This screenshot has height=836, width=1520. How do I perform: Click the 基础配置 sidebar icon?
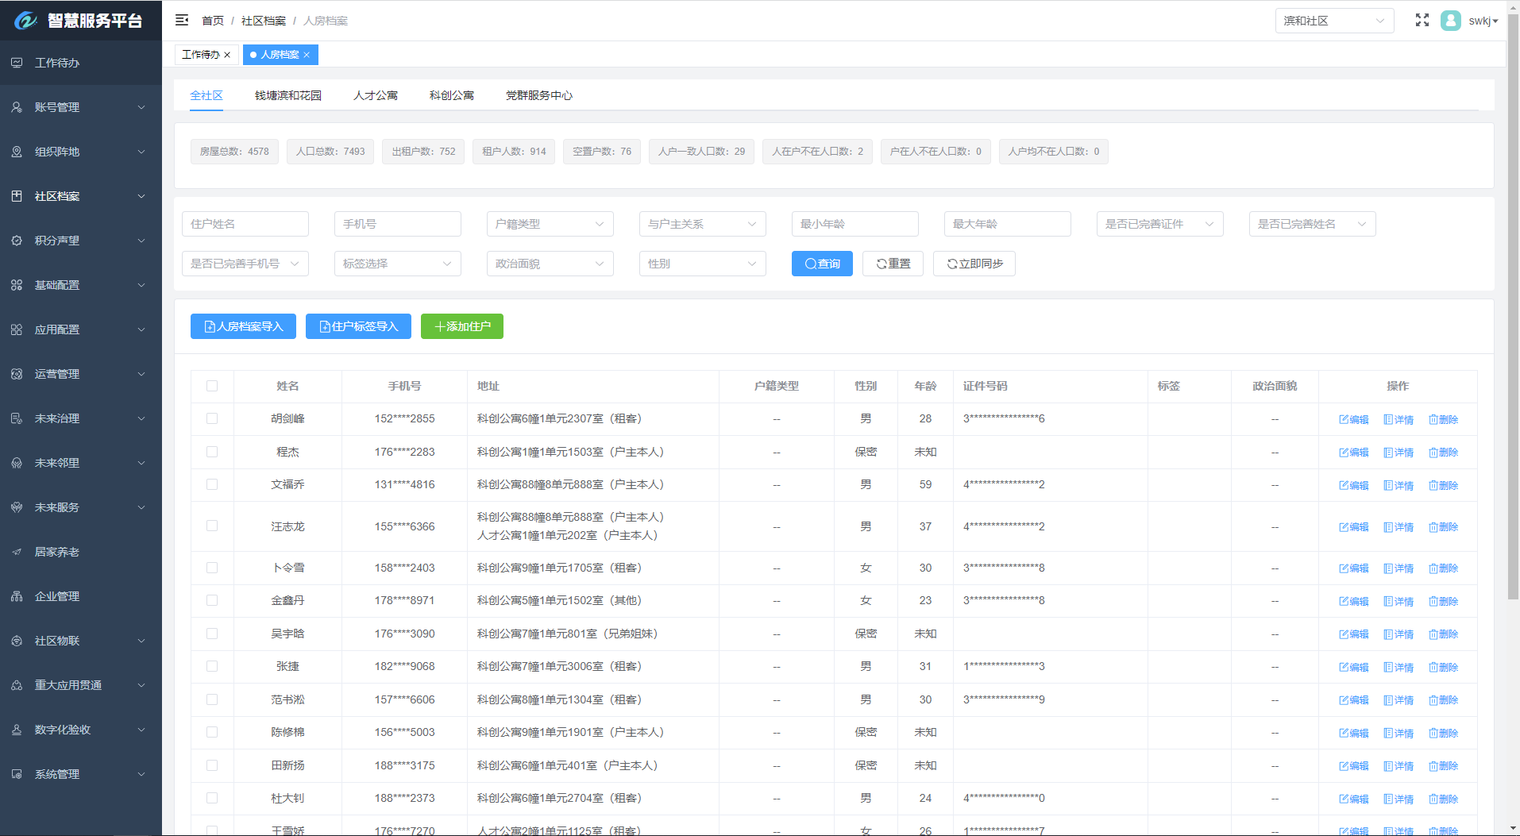pos(17,285)
